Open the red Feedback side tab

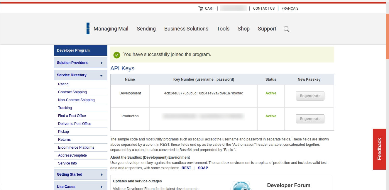tap(379, 149)
